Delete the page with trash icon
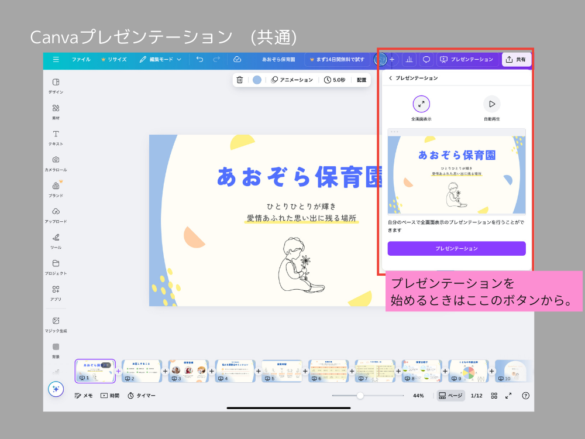Image resolution: width=585 pixels, height=439 pixels. point(240,80)
